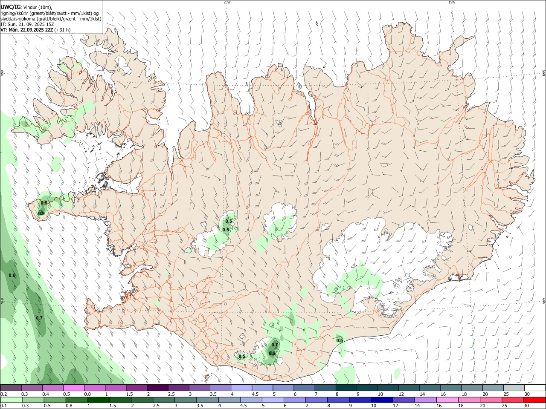This screenshot has height=409, width=546.
Task: Pick the 4 mm pale blue snow swatch
Action: point(241,388)
